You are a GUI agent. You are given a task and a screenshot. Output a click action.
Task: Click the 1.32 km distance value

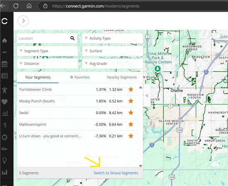click(116, 90)
